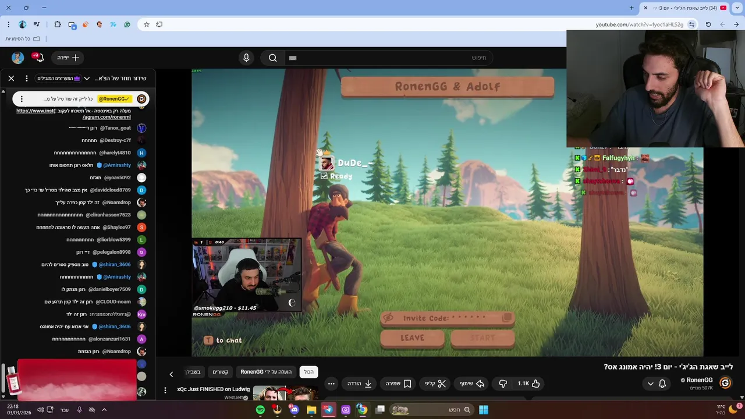Viewport: 745px width, 419px height.
Task: Select the קשורים chip
Action: [x=220, y=372]
